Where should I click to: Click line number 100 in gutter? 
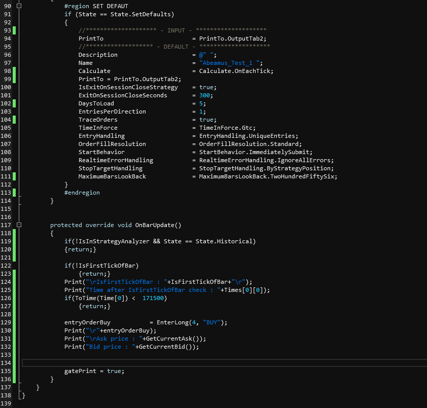click(x=6, y=87)
